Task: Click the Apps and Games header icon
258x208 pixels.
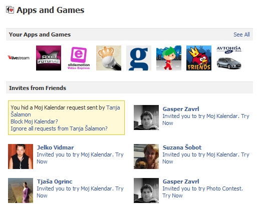Action: (x=10, y=10)
